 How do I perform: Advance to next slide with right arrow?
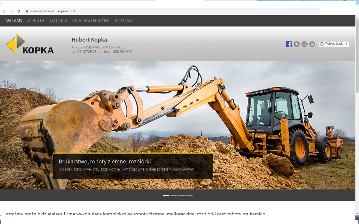[x=328, y=131]
